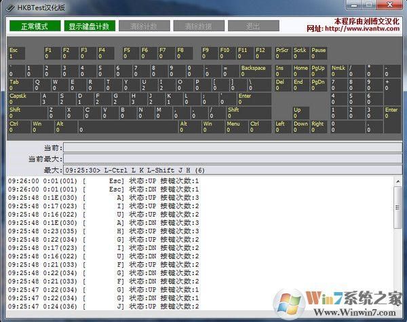Click the greyed 清除数据 button
This screenshot has height=322, width=407.
click(x=199, y=26)
